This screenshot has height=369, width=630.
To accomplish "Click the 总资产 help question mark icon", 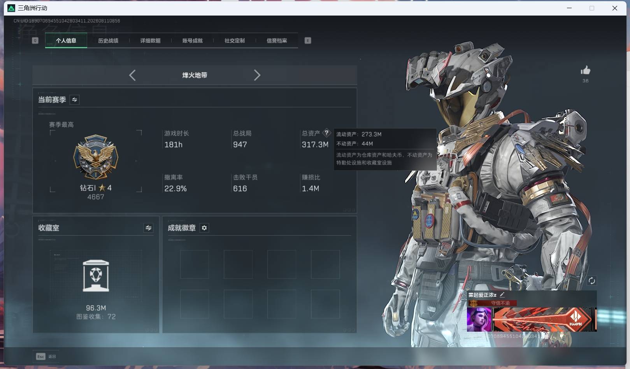I will coord(326,133).
